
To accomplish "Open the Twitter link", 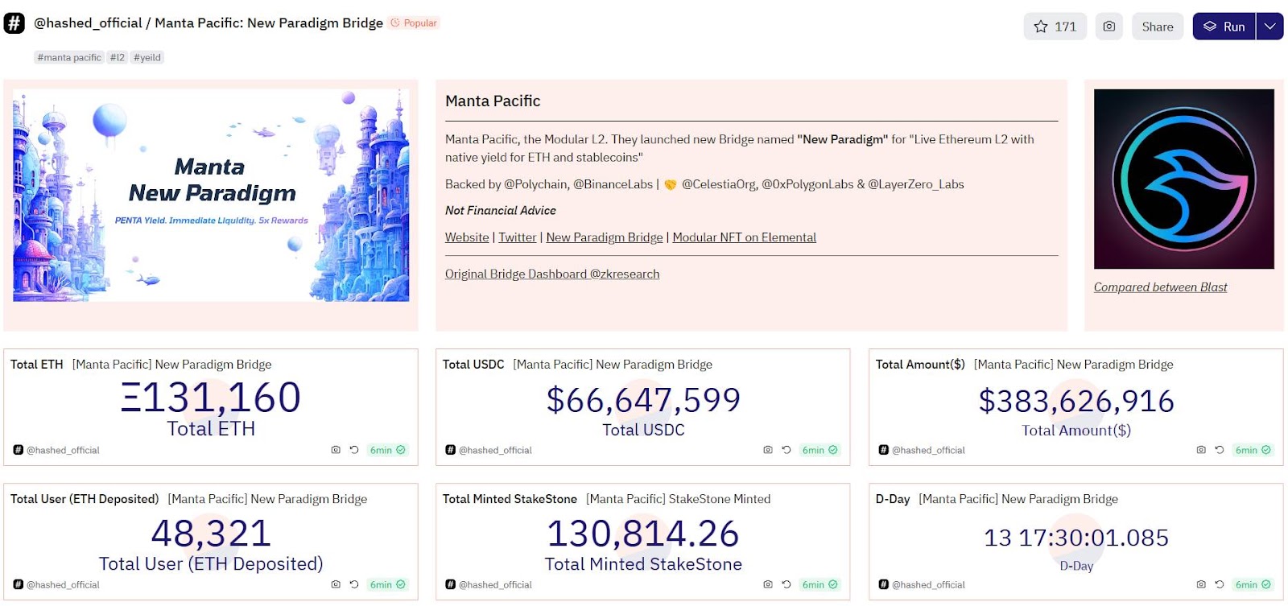I will 517,237.
